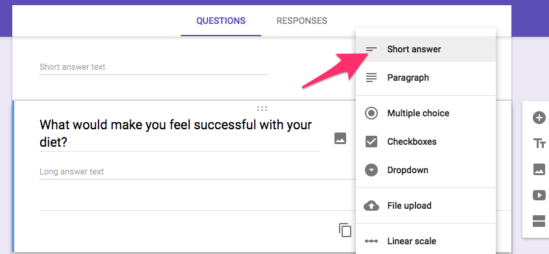Viewport: 549px width, 254px height.
Task: Click the Short answer text field
Action: (154, 67)
